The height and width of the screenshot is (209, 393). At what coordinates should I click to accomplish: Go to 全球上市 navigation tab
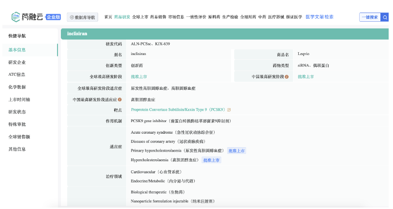[x=140, y=17]
